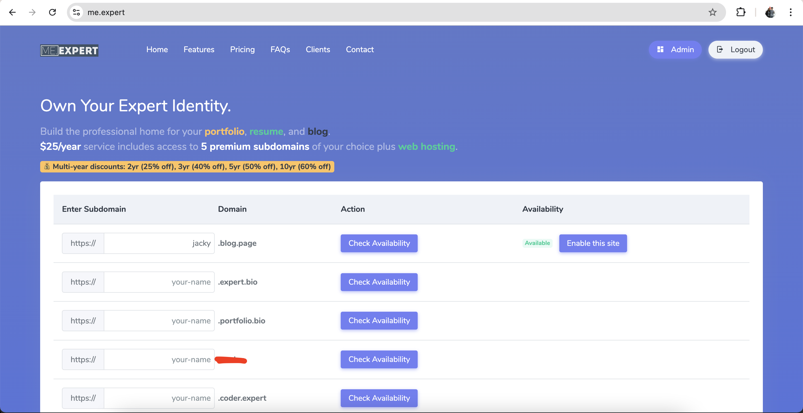Click the address bar URL me.expert
The image size is (803, 413).
coord(106,13)
